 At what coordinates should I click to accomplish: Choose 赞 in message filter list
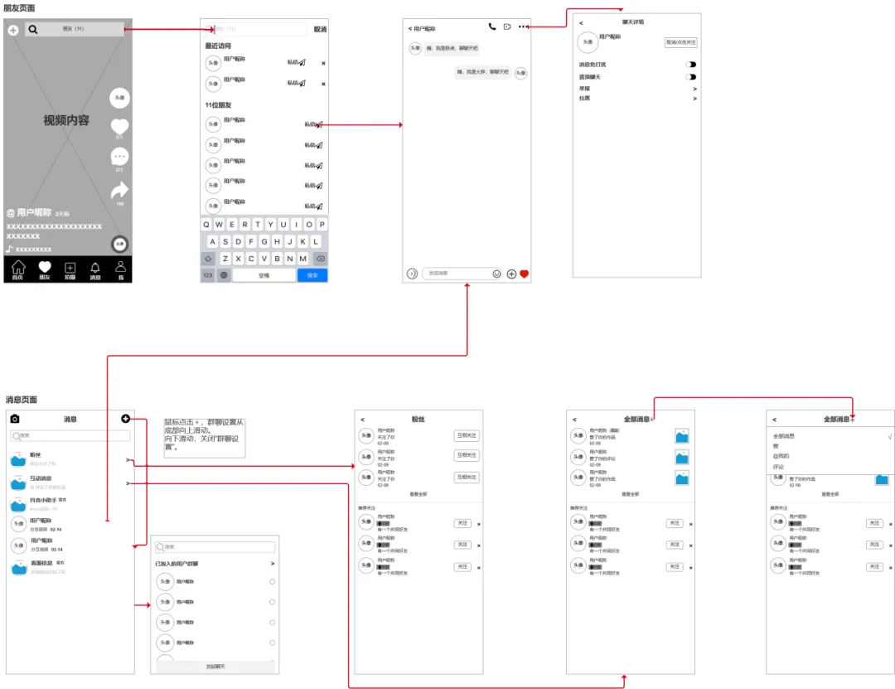(776, 446)
